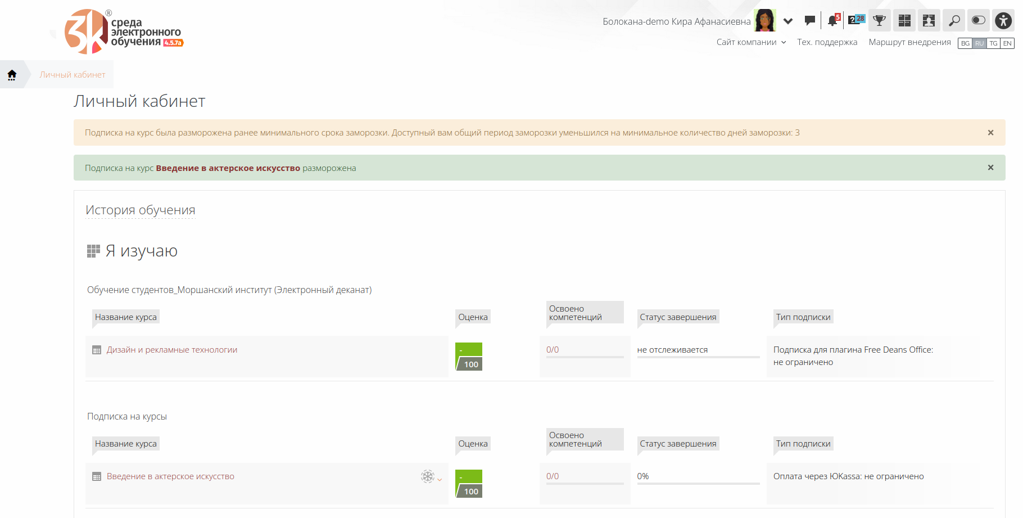This screenshot has height=518, width=1023.
Task: Open notifications bell with 5 badge
Action: click(833, 21)
